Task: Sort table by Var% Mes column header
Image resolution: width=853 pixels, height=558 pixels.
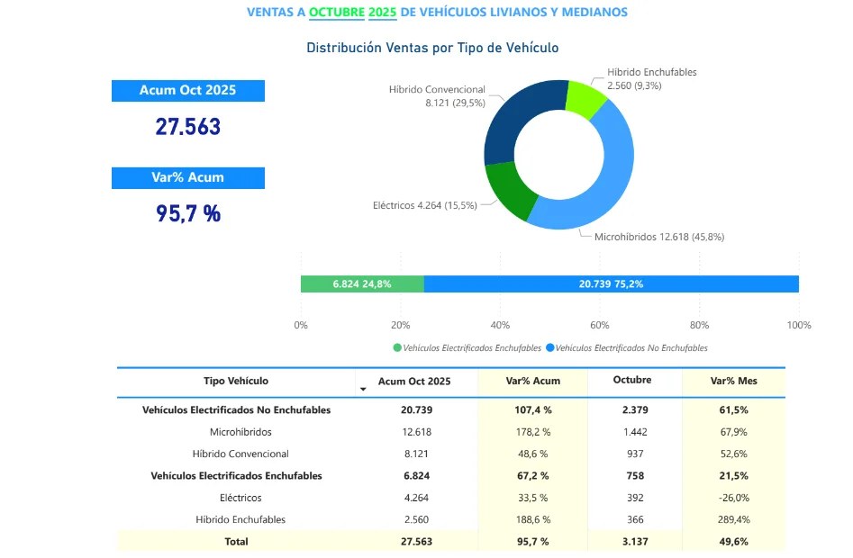Action: coord(734,381)
